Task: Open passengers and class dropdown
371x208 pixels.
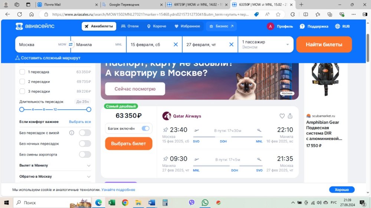Action: pos(266,44)
